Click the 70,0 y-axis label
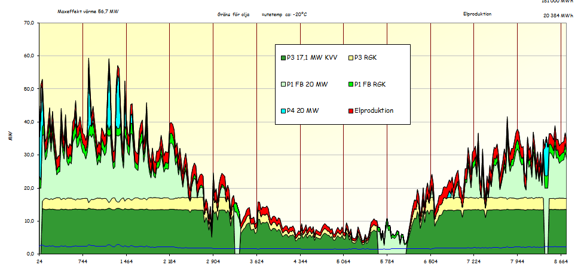The width and height of the screenshot is (584, 274). coord(29,23)
